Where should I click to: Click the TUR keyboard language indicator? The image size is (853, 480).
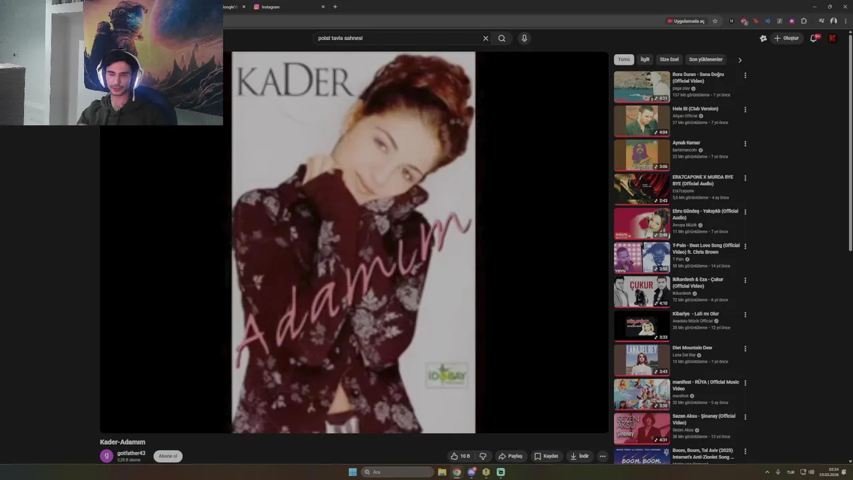[x=790, y=472]
